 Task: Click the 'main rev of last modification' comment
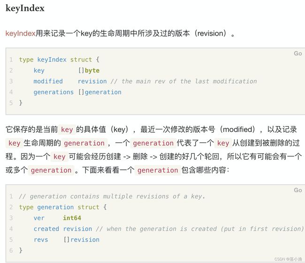click(183, 81)
